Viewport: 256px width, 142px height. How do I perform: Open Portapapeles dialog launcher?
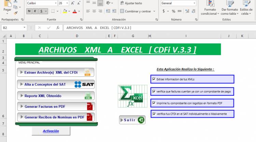click(x=23, y=20)
